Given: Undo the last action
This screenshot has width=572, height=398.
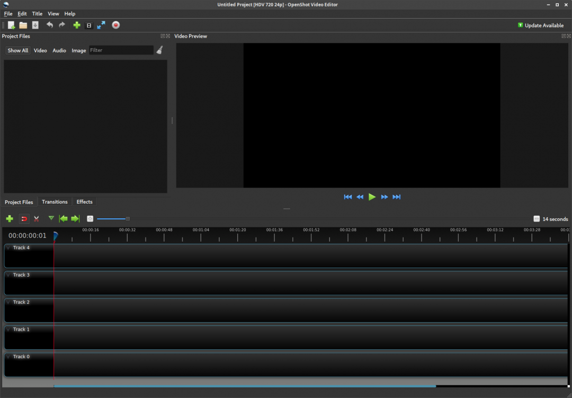Looking at the screenshot, I should click(50, 25).
